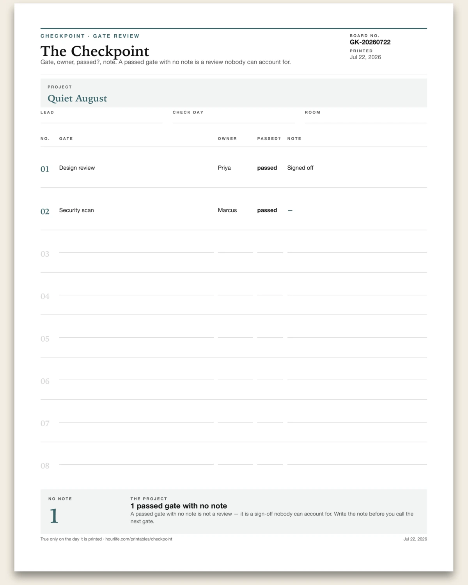Image resolution: width=468 pixels, height=585 pixels.
Task: Click the Signed off note
Action: (x=300, y=168)
